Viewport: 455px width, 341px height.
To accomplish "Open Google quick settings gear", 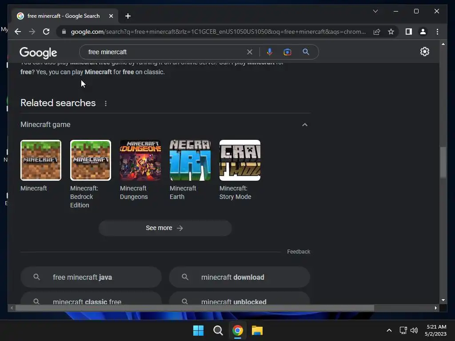I will click(x=424, y=52).
